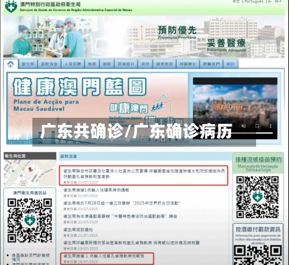The width and height of the screenshot is (289, 265).
Task: Open the 衛生局 navigation tab
Action: (x=28, y=64)
